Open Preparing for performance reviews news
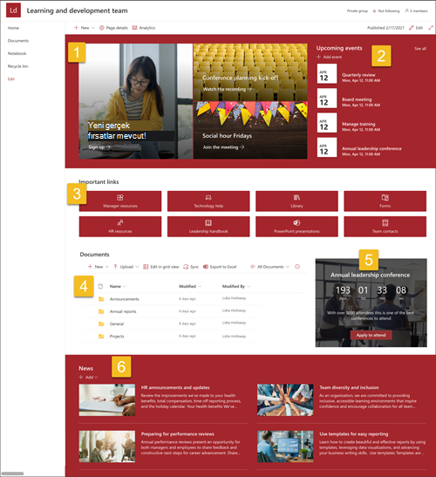Screen dimensions: 436x477 tap(177, 434)
